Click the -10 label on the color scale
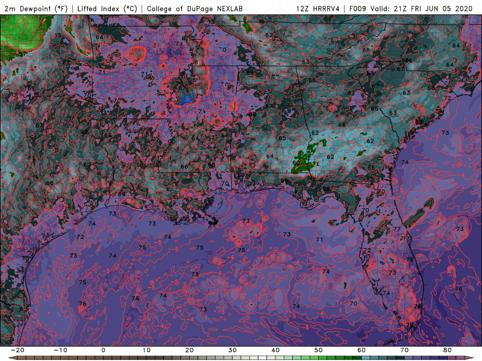Image resolution: width=482 pixels, height=361 pixels. (60, 350)
